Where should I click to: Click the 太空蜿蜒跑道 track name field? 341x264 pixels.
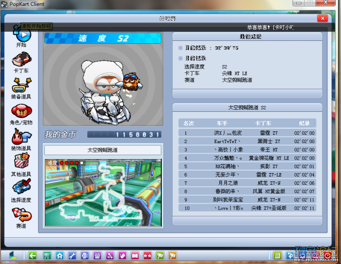pos(103,150)
